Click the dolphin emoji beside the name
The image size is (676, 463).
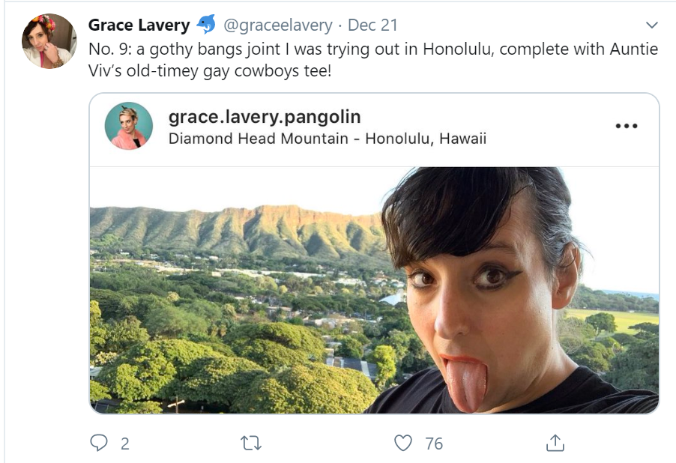pos(205,25)
